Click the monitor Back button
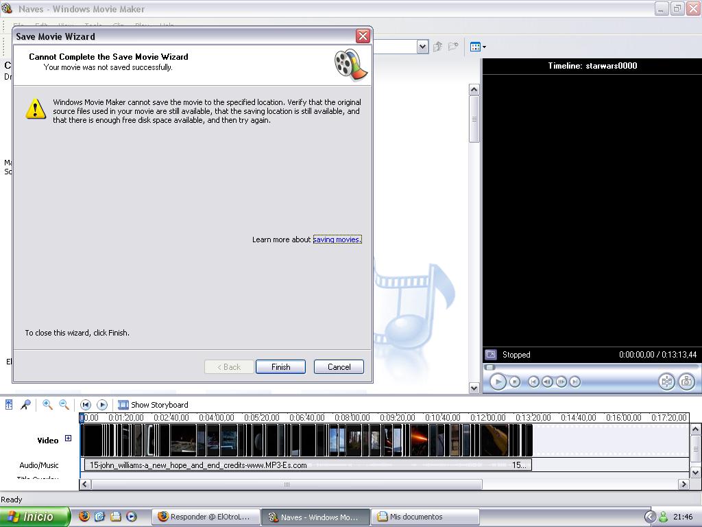Viewport: 702px width, 527px height. coord(533,382)
